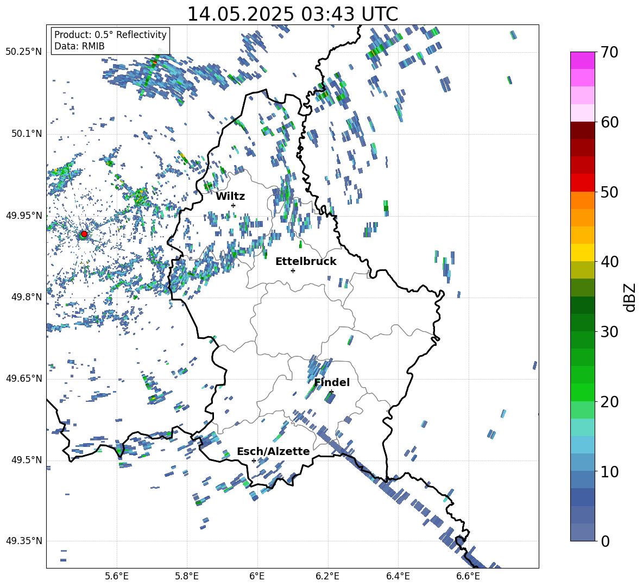Image resolution: width=643 pixels, height=587 pixels.
Task: Click the 6°E longitude tick label
Action: 257,576
